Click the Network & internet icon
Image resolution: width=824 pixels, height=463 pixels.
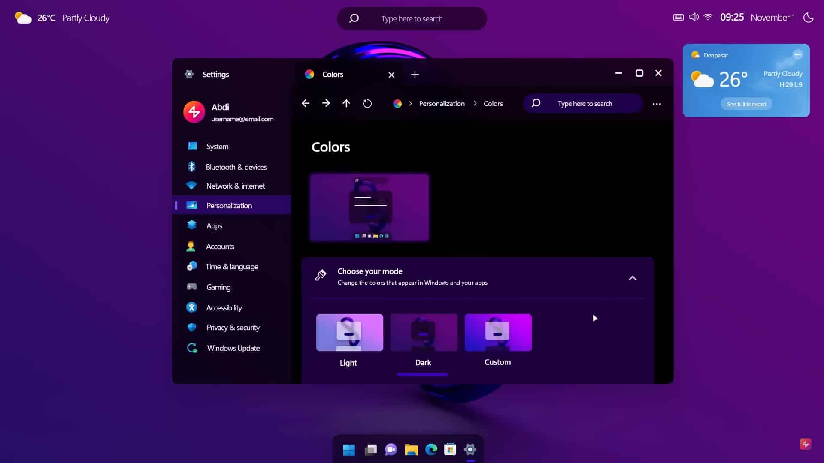point(192,186)
